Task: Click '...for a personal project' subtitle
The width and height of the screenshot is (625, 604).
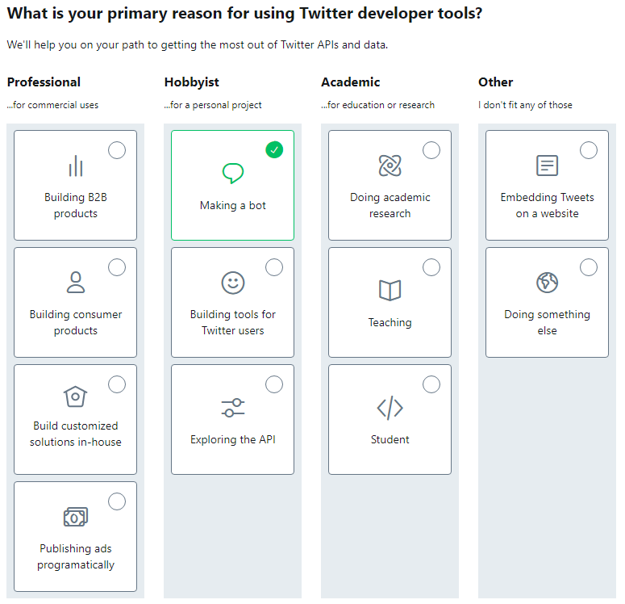Action: pyautogui.click(x=213, y=105)
